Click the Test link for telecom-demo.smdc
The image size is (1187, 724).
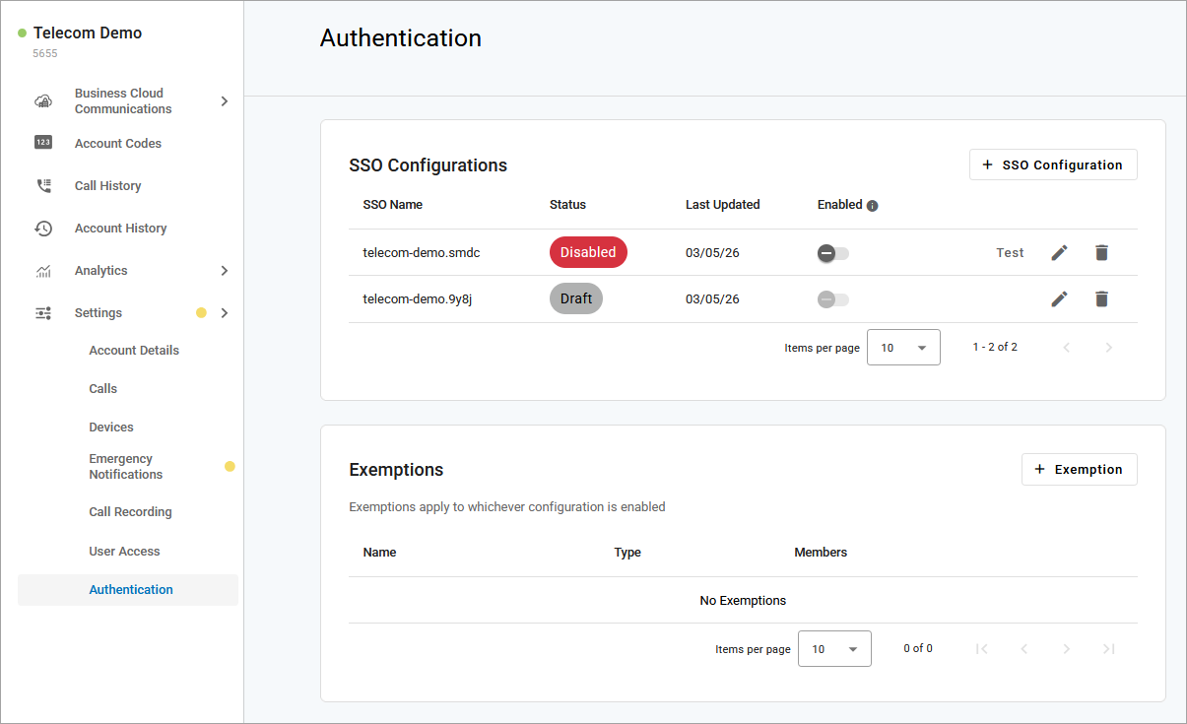1010,253
